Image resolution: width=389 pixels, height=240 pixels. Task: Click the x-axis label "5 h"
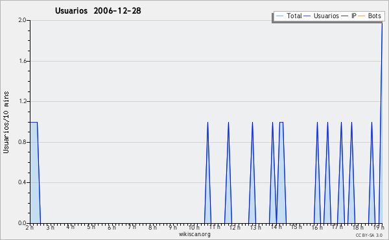91,227
